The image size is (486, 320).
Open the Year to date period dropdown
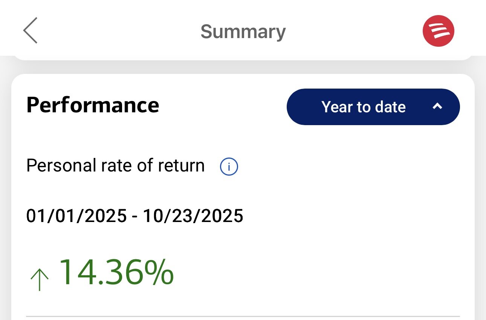coord(373,107)
